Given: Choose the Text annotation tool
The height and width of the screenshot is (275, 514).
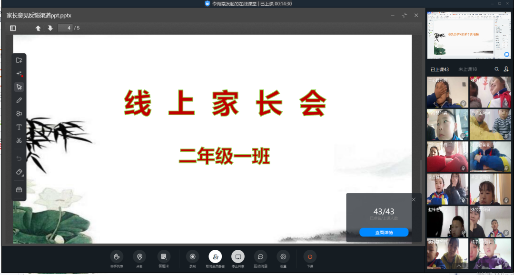Looking at the screenshot, I should coord(19,127).
